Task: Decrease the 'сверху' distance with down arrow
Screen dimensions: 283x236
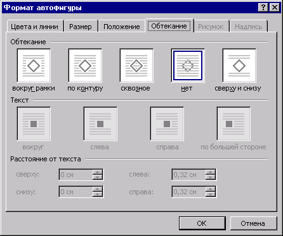Action: click(98, 177)
